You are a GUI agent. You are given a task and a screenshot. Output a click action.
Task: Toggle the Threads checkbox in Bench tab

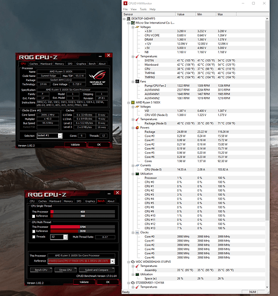[x=34, y=237]
